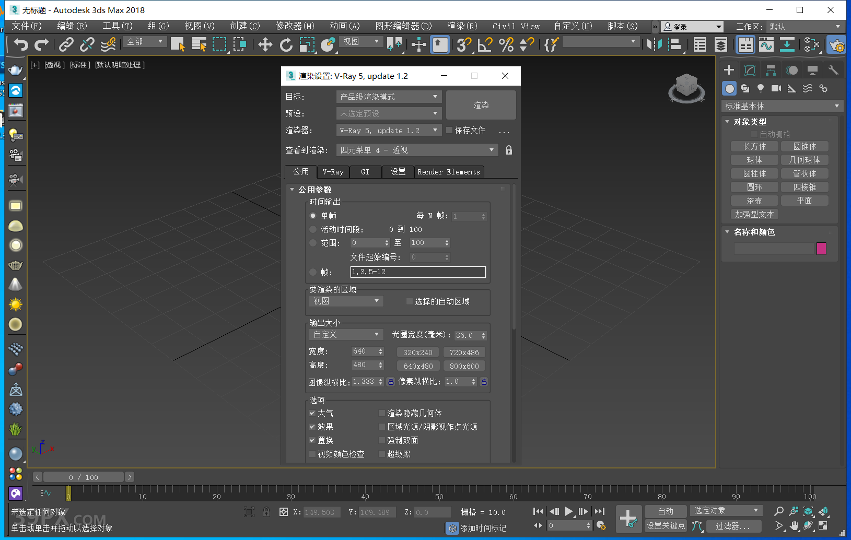Click the Undo arrow in main toolbar
Image resolution: width=851 pixels, height=540 pixels.
[x=21, y=45]
